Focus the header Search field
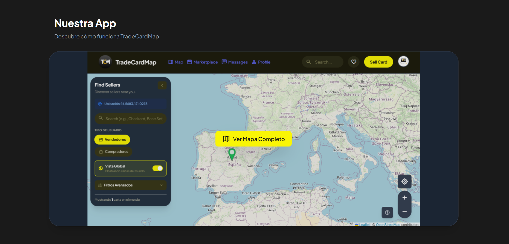Screen dimensions: 509x244 322,62
